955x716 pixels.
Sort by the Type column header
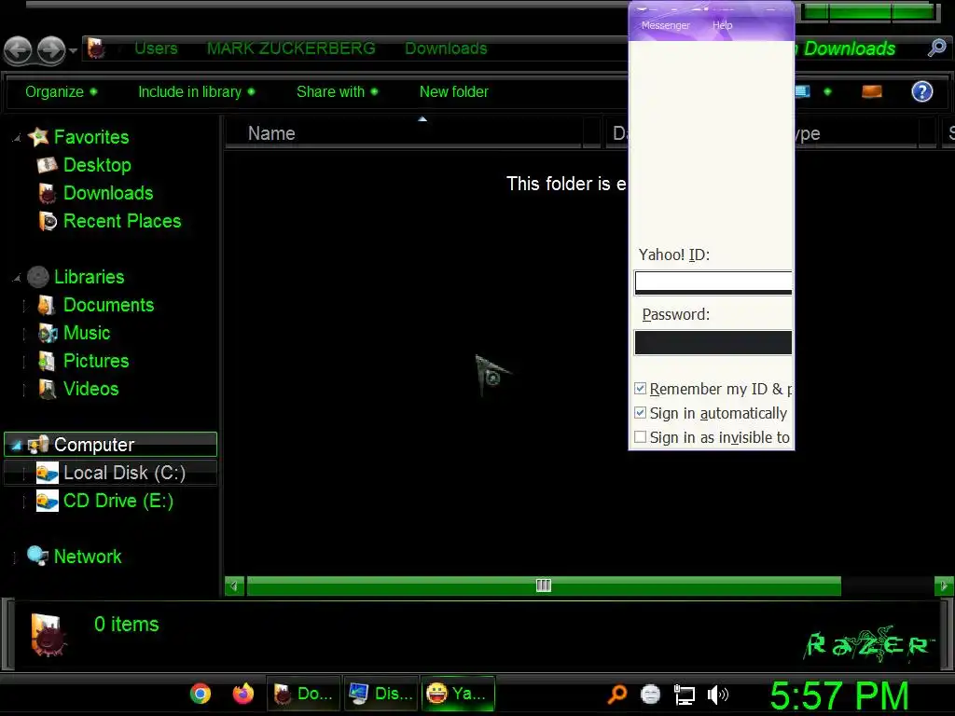(856, 133)
